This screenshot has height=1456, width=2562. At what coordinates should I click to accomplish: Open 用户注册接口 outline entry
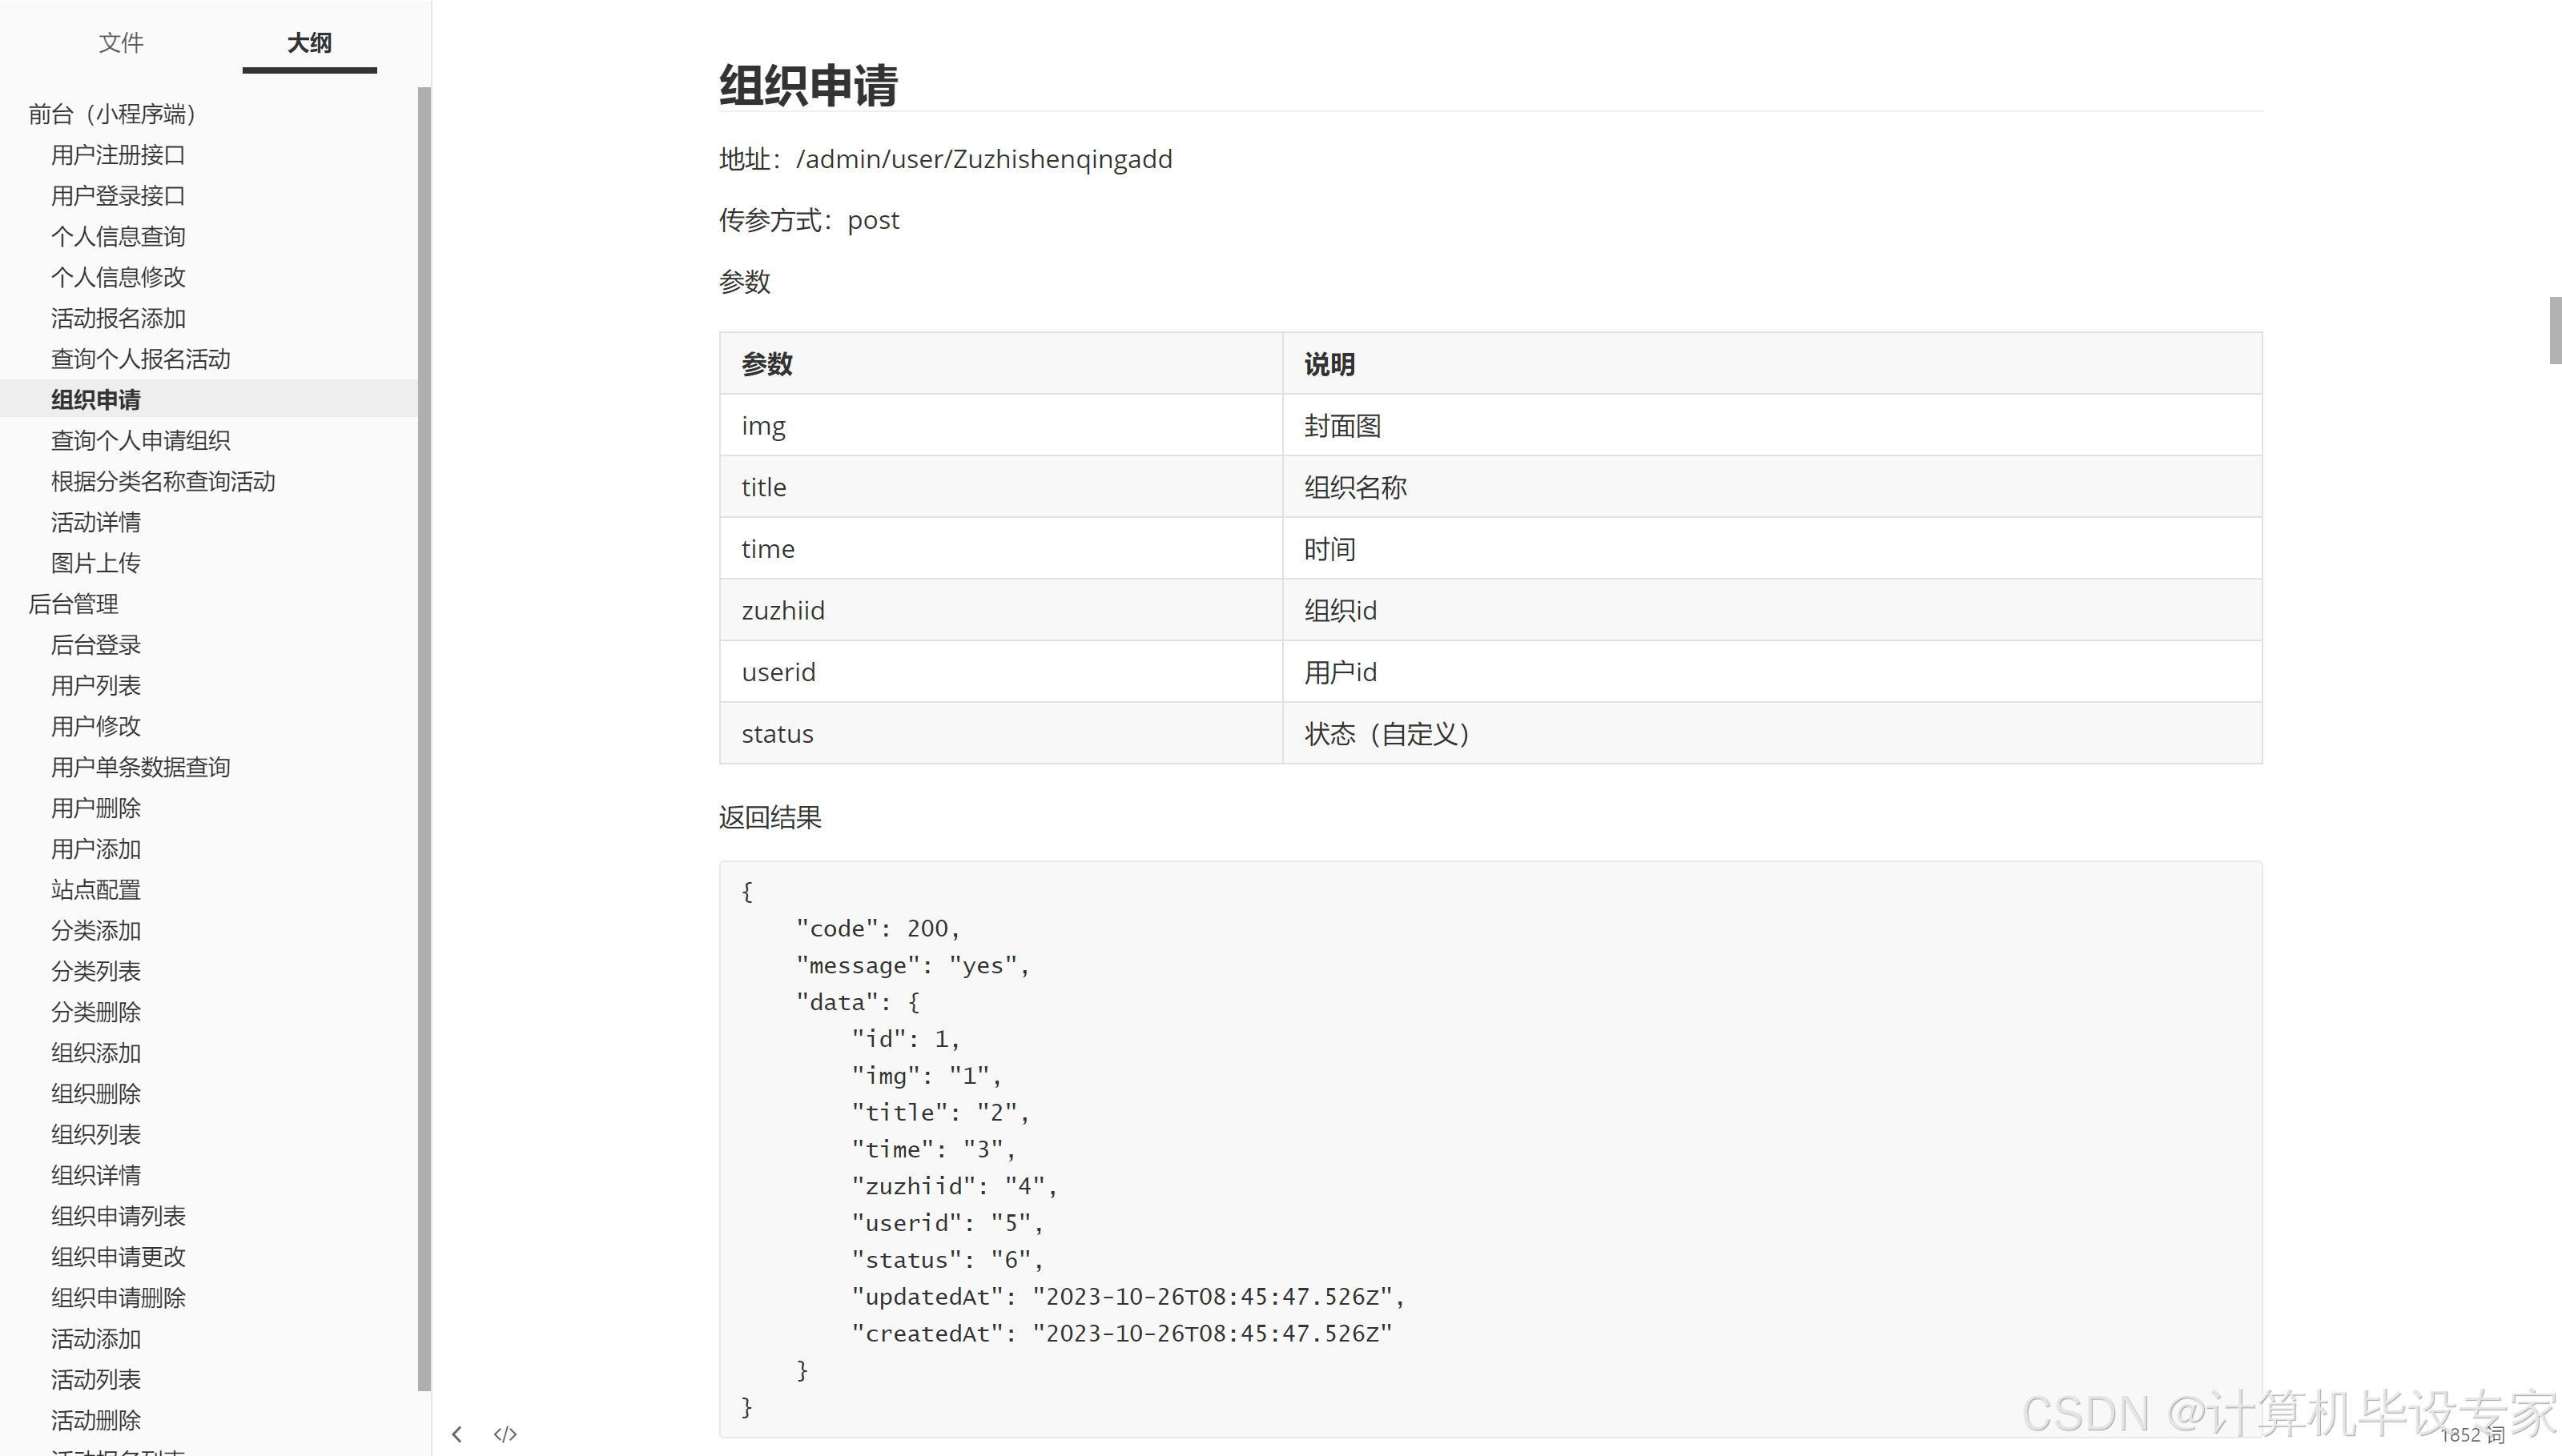pos(118,155)
